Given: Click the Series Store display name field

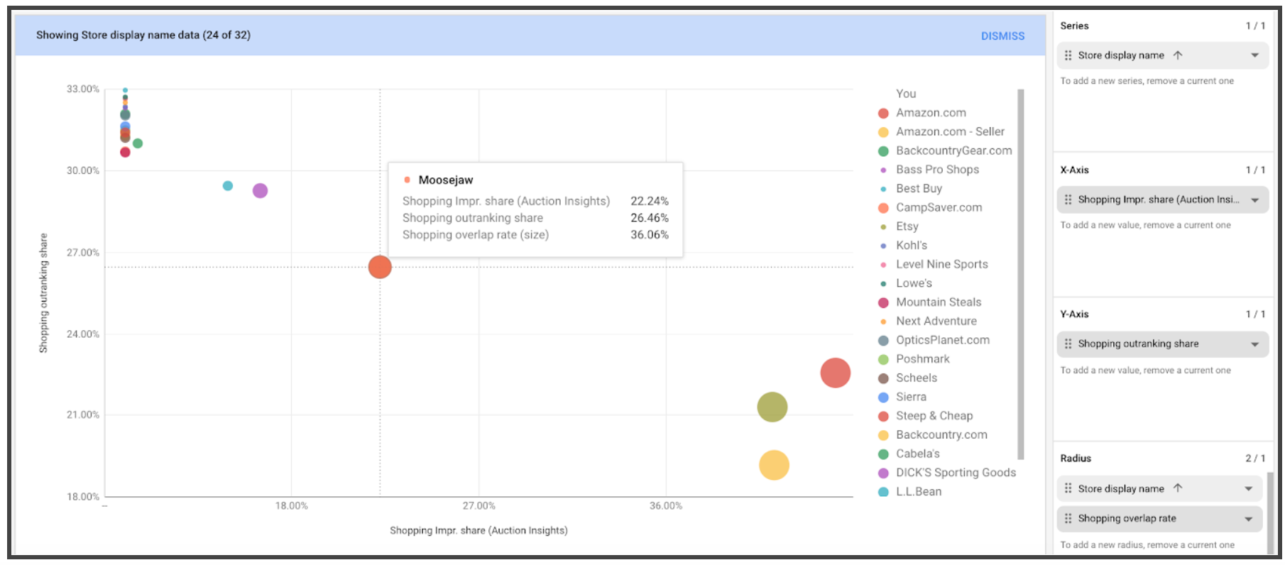Looking at the screenshot, I should (1163, 55).
